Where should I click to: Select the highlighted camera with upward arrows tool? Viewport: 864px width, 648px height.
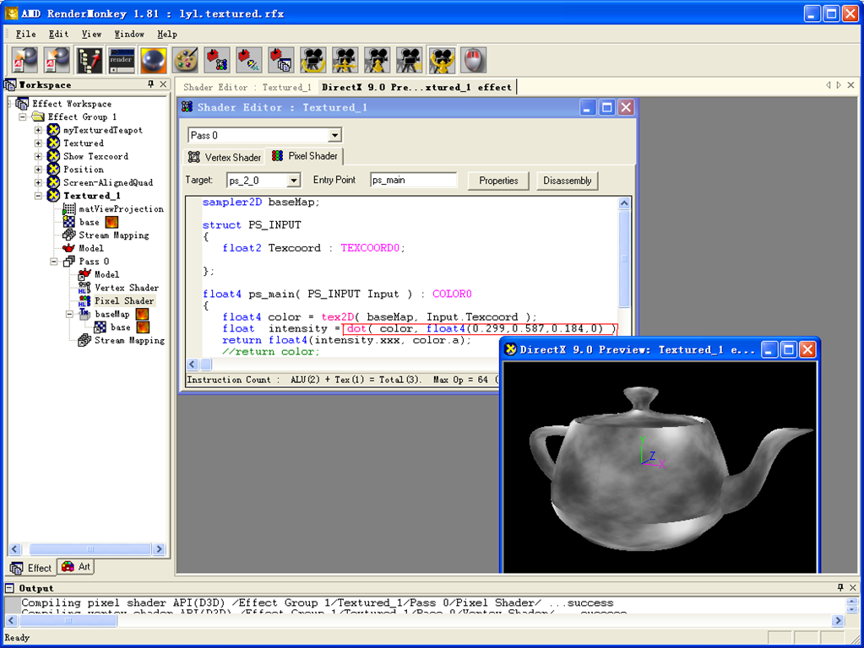pos(442,60)
